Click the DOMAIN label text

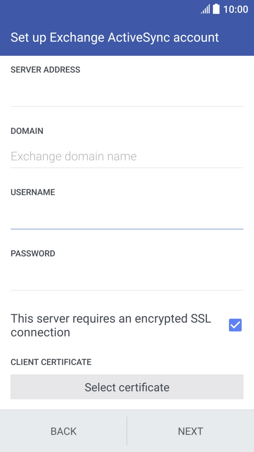[27, 131]
